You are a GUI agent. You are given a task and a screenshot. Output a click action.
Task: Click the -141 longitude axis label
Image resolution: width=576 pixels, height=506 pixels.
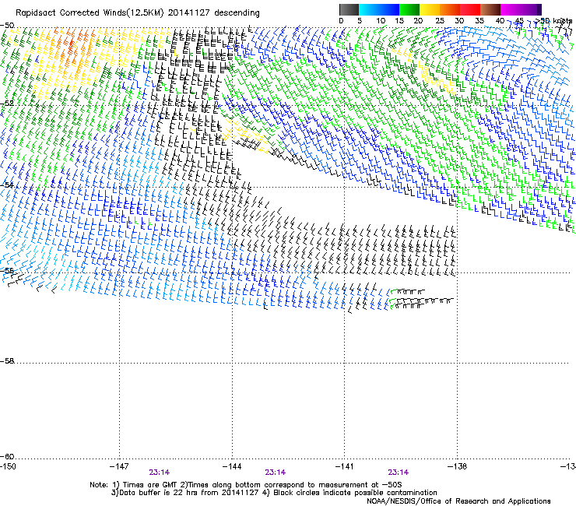(x=345, y=466)
